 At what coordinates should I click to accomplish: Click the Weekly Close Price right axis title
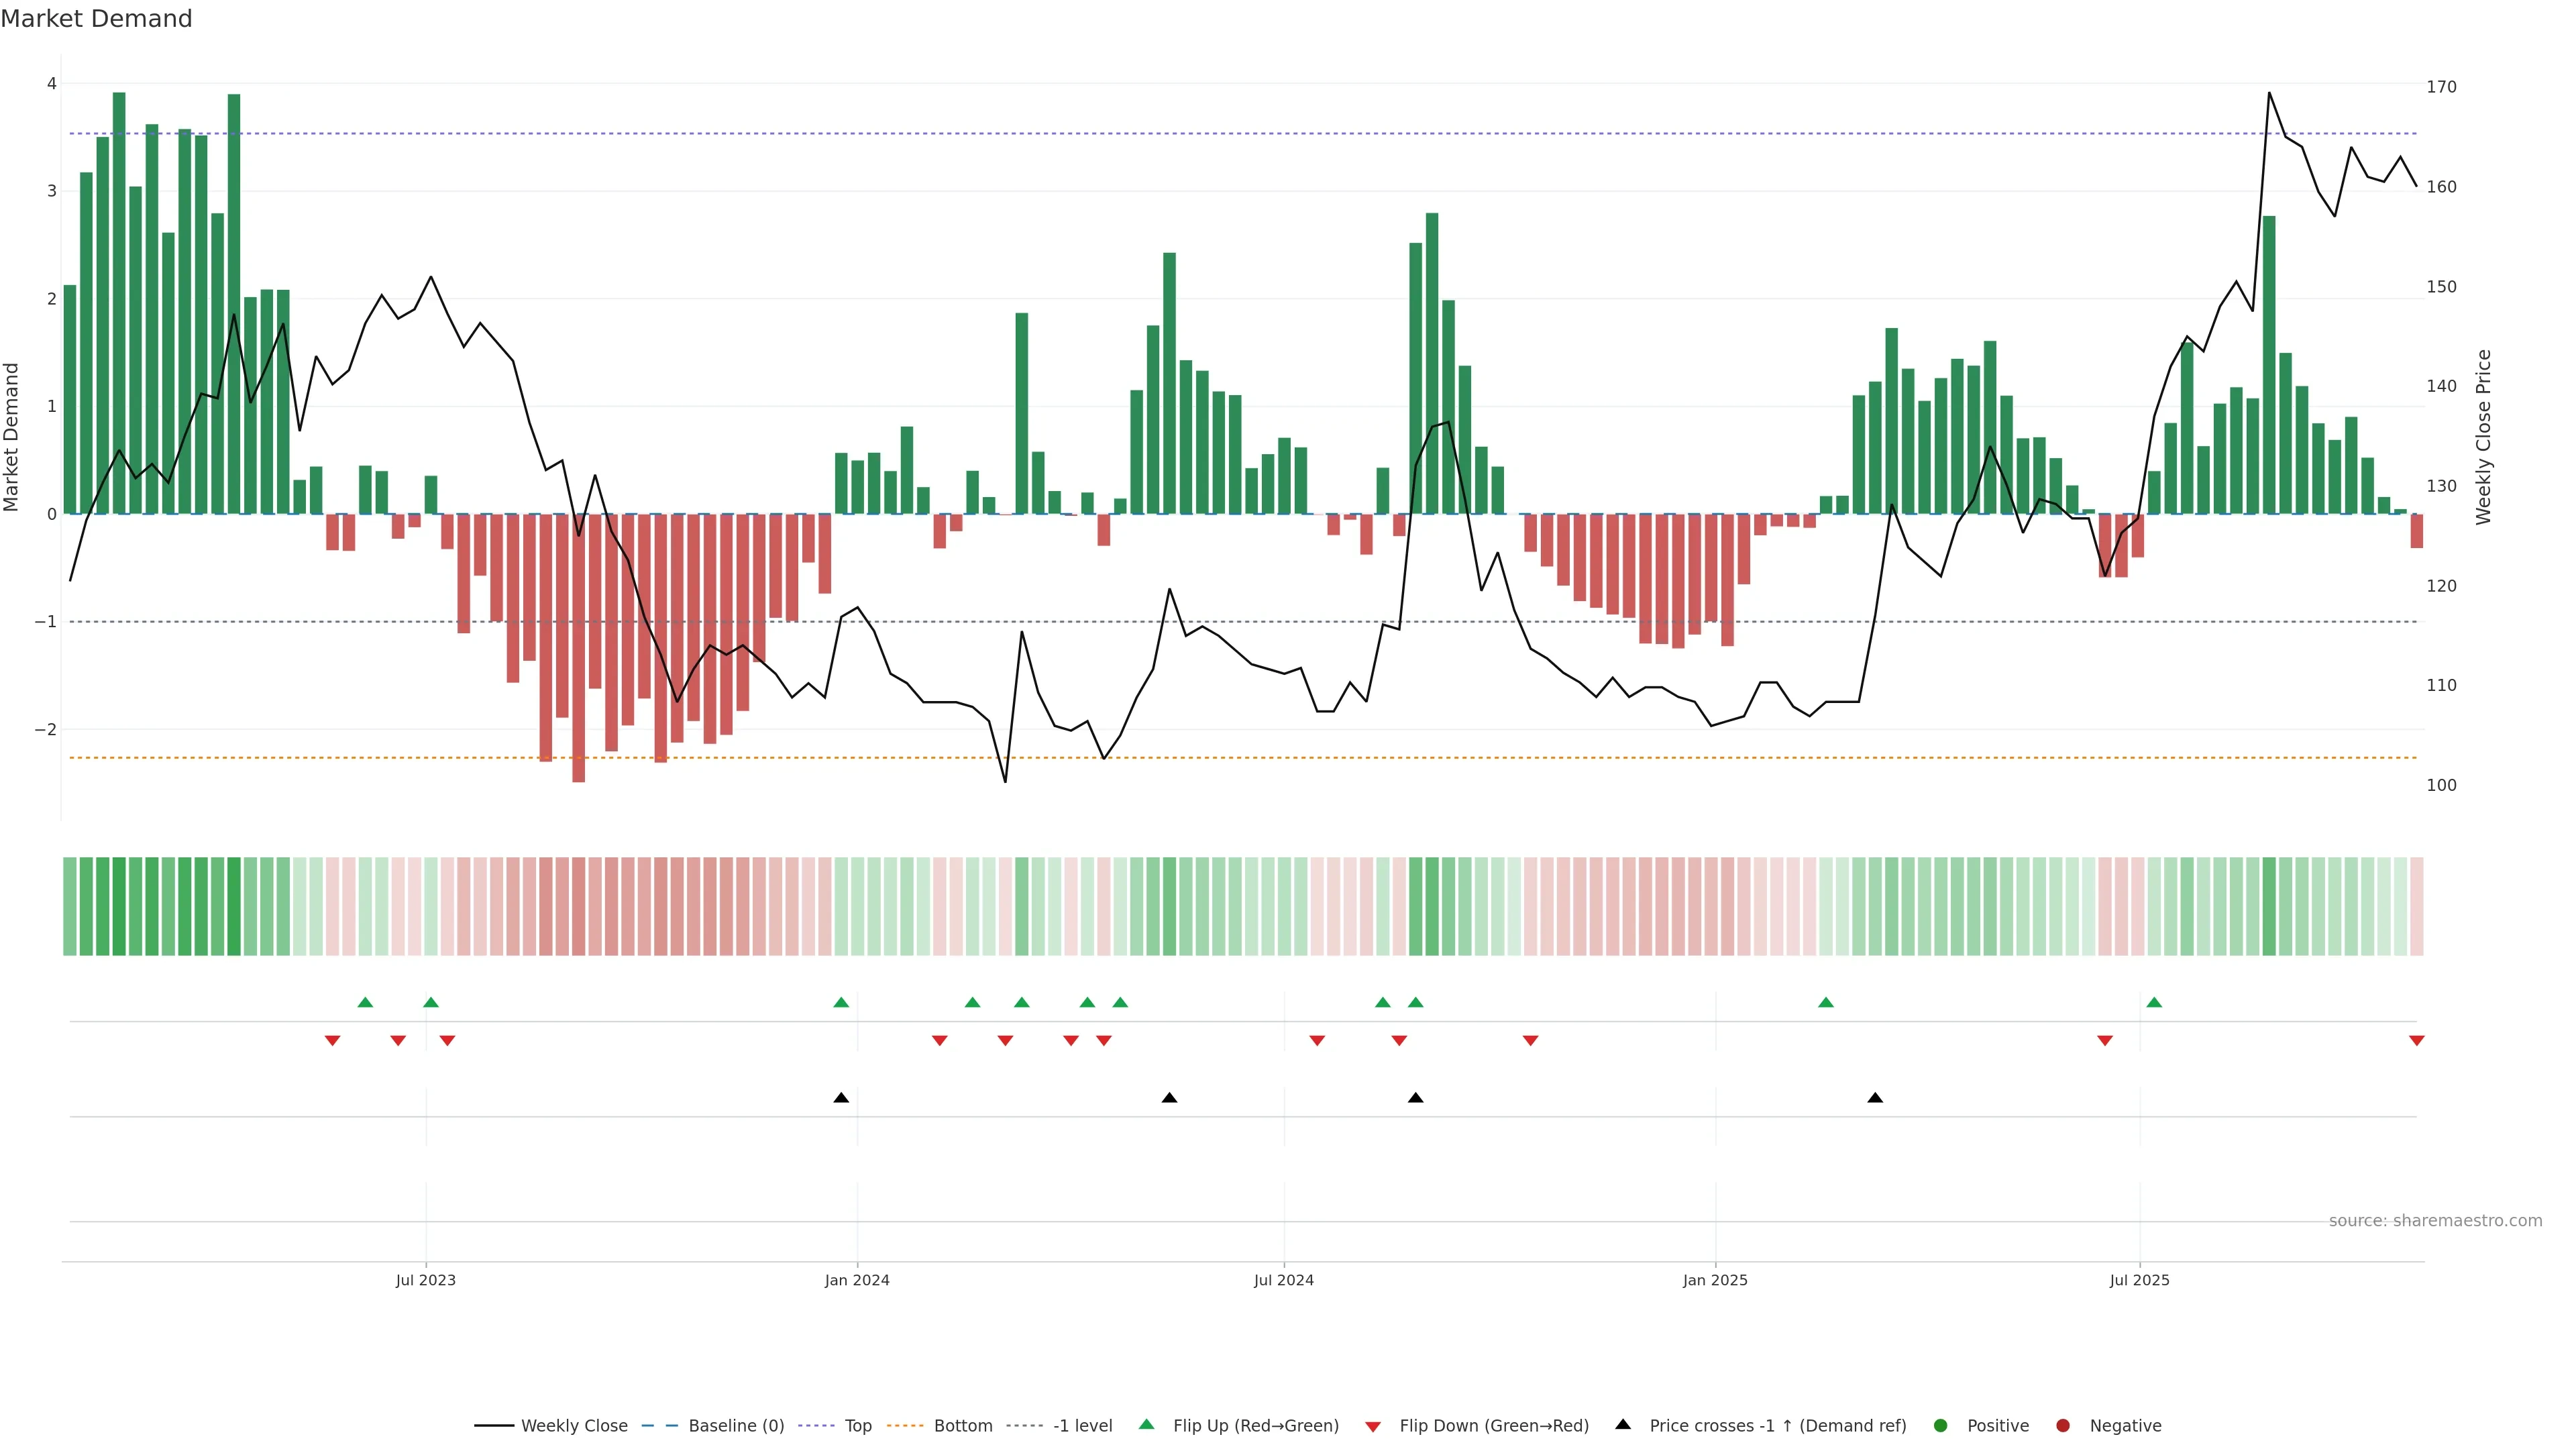click(2483, 437)
